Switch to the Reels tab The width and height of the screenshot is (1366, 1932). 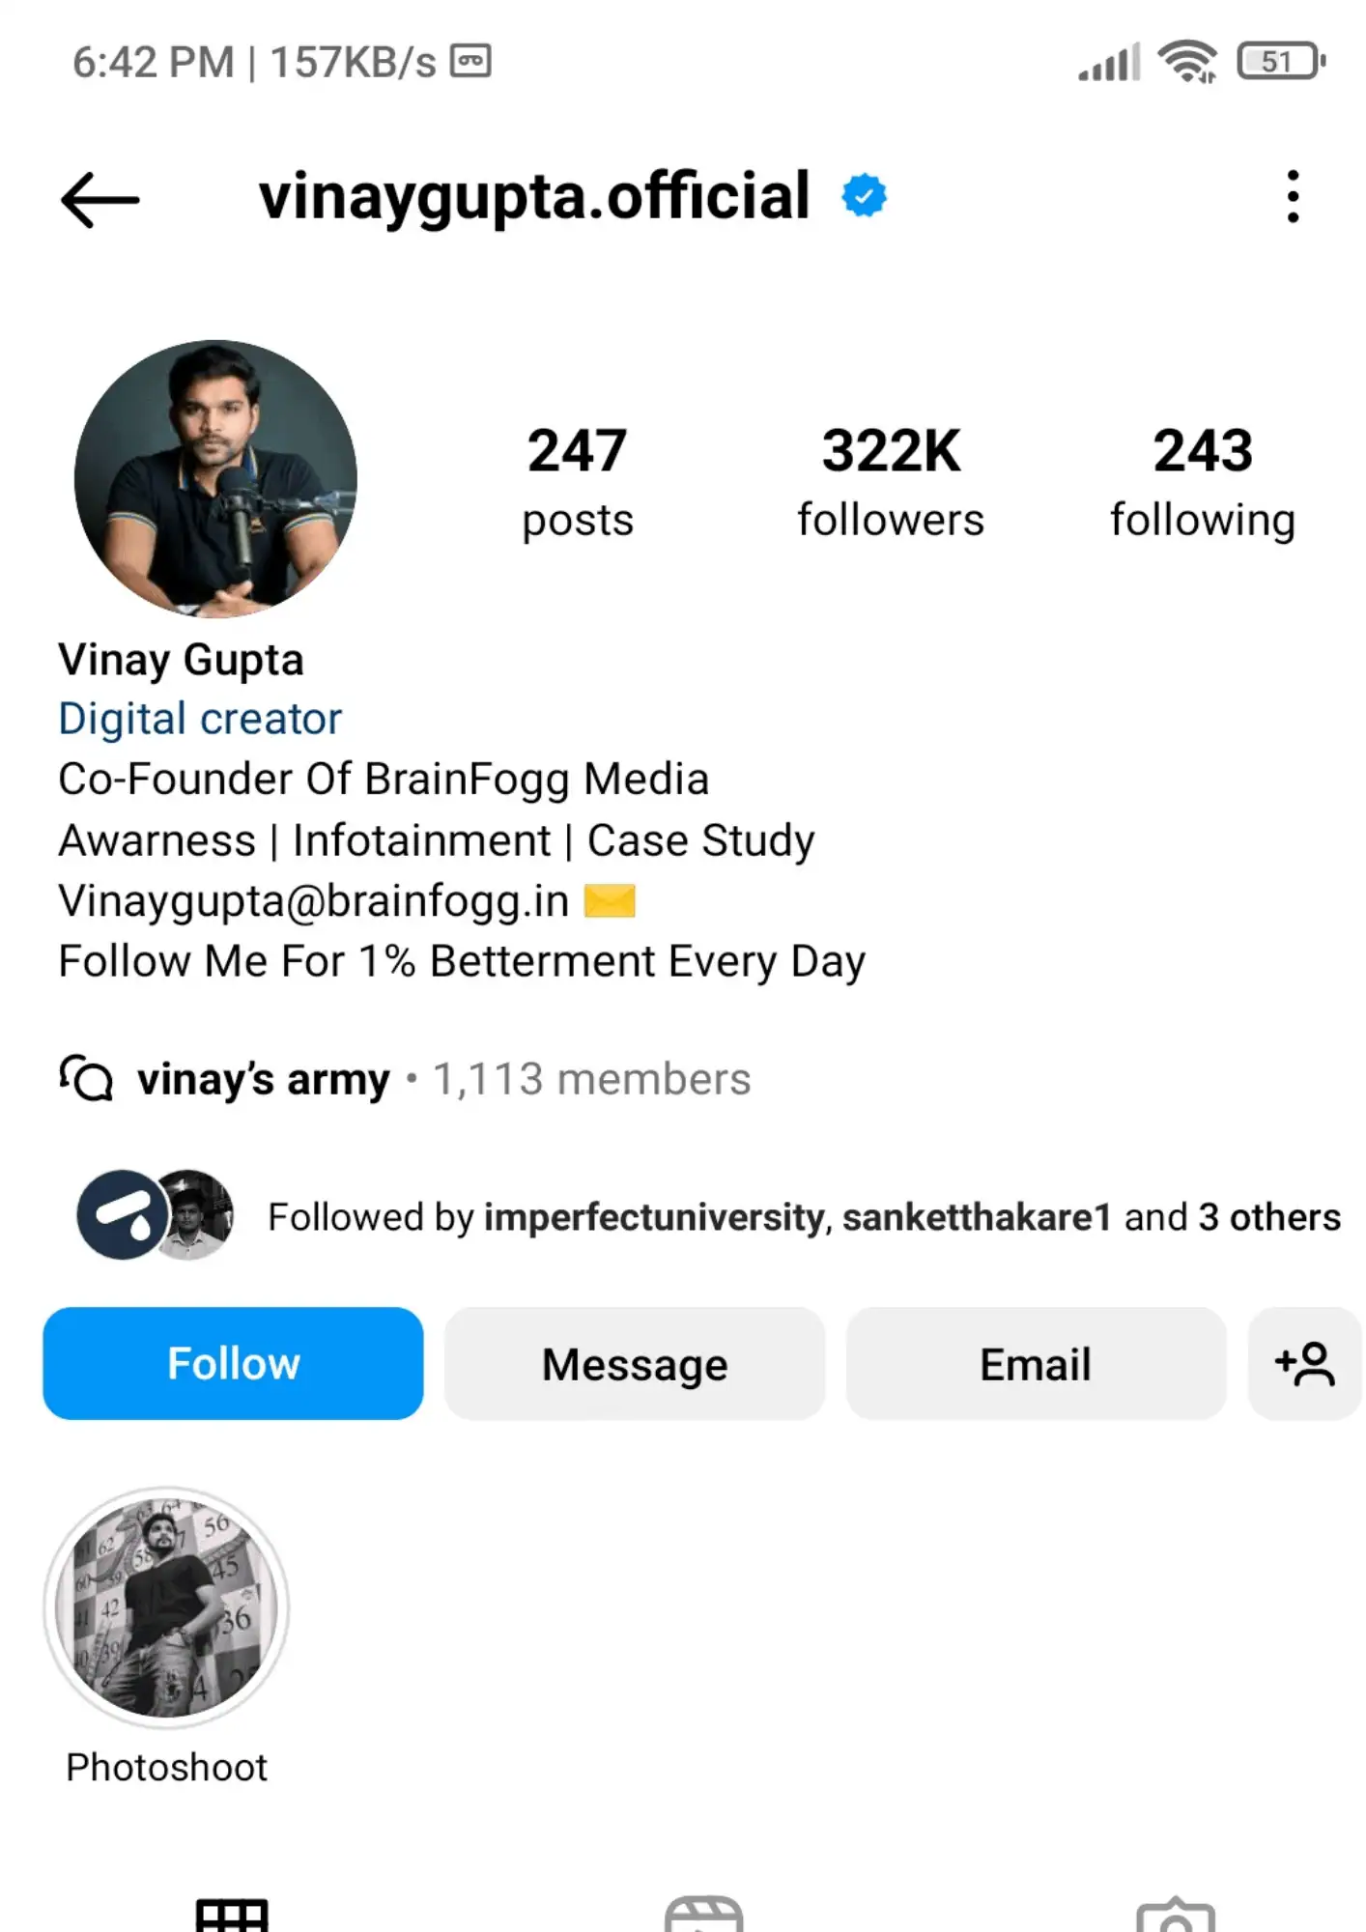703,1915
